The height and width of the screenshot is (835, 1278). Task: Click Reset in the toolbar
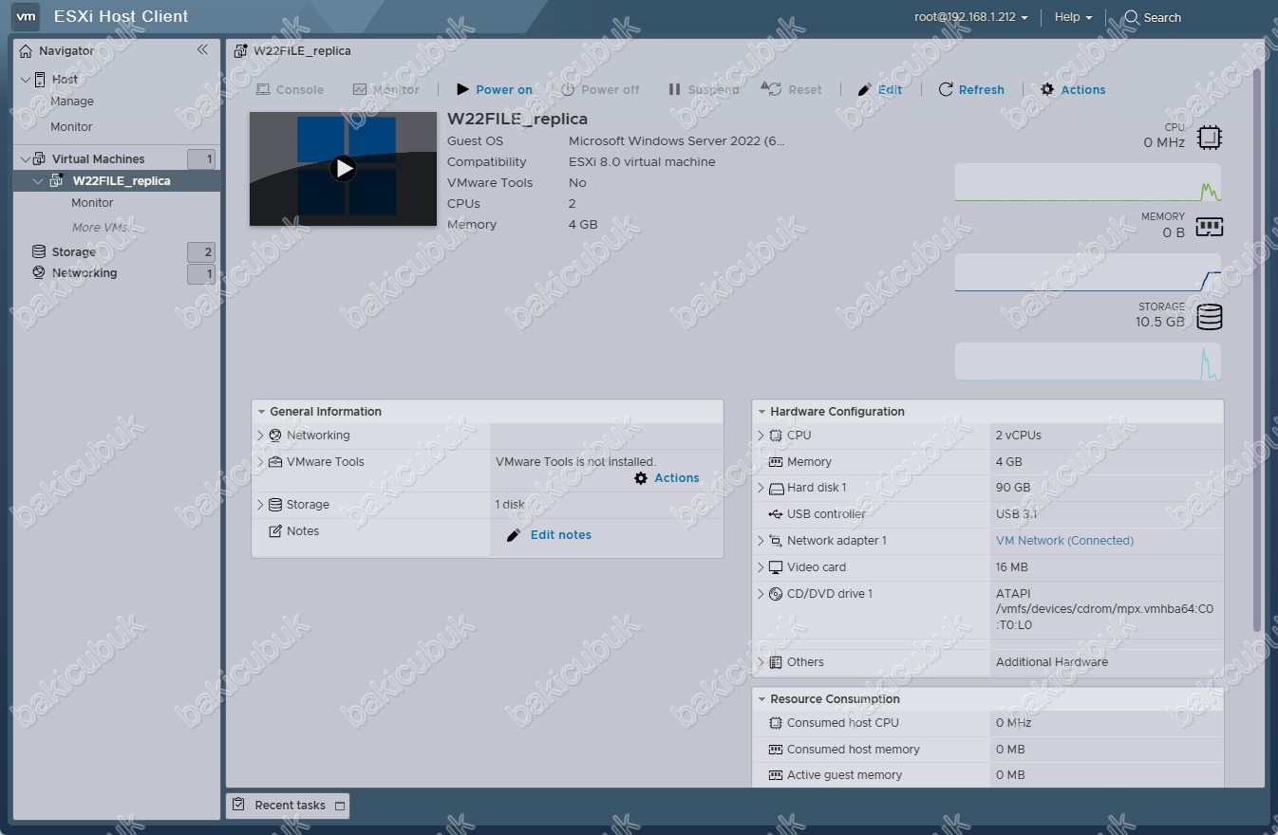[792, 90]
